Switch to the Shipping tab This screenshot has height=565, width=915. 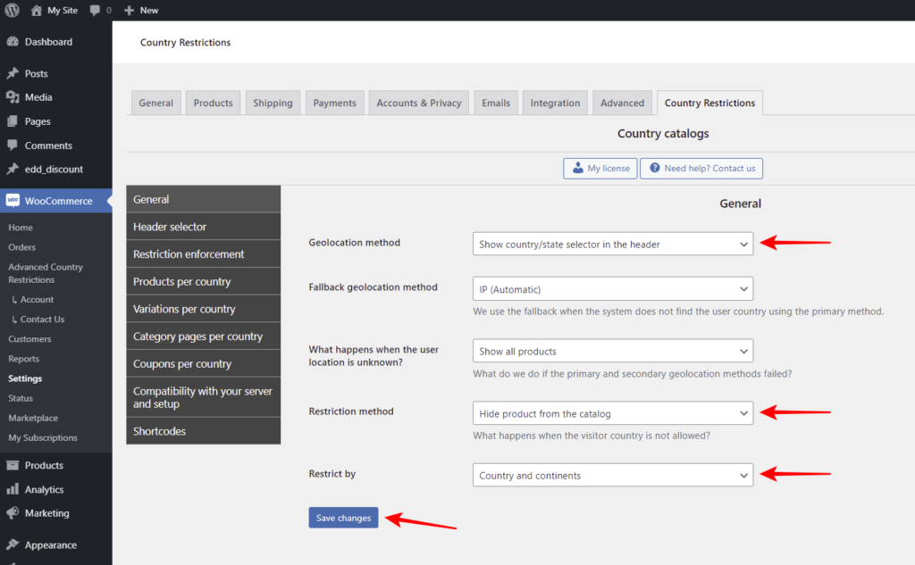pyautogui.click(x=273, y=103)
